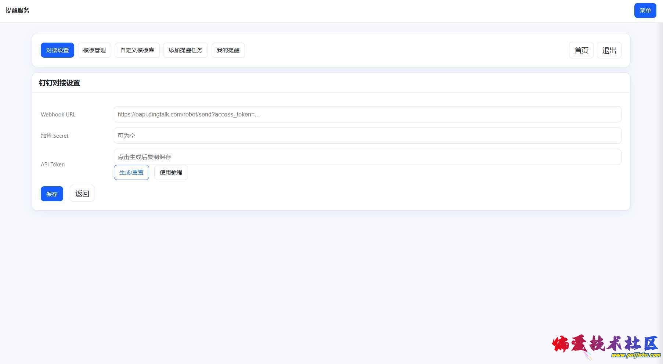Click into the 加签 Secret field
Image resolution: width=663 pixels, height=364 pixels.
[367, 136]
